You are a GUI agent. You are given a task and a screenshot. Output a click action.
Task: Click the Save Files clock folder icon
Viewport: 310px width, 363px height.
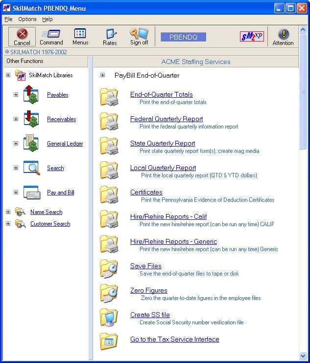click(x=109, y=268)
